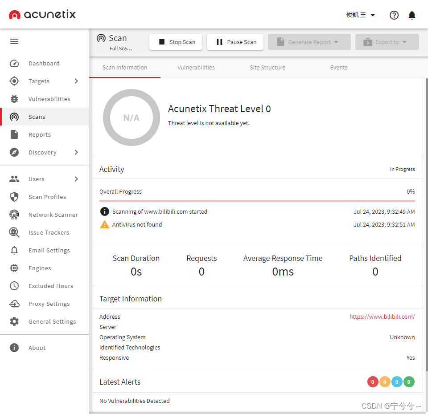Open Engines in the sidebar

point(44,268)
